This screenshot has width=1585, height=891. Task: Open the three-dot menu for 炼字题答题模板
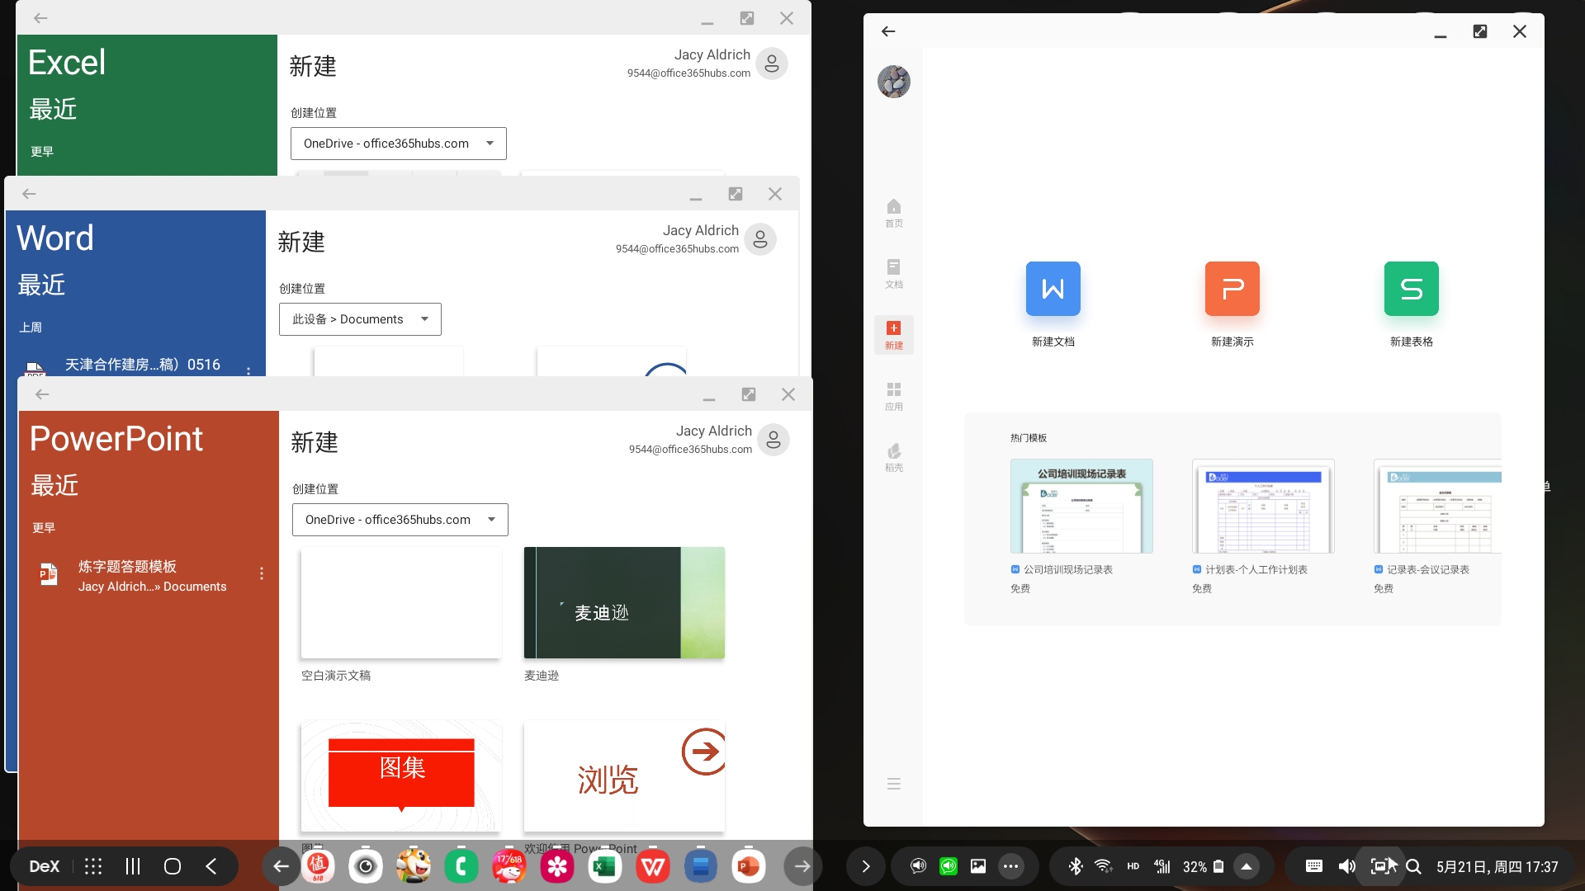coord(262,573)
